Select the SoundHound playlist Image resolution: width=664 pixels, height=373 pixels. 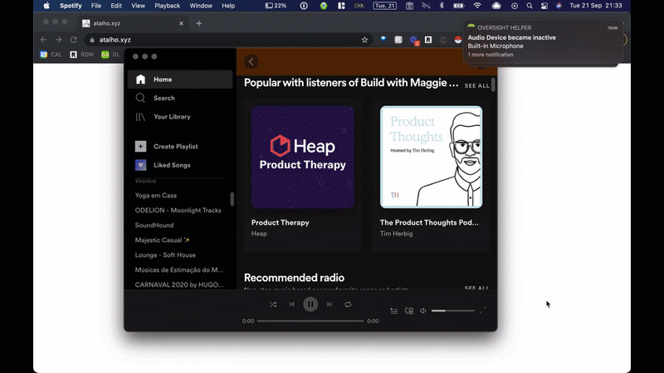click(154, 225)
